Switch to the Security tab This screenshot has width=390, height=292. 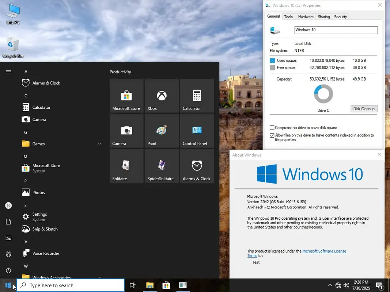tap(340, 17)
